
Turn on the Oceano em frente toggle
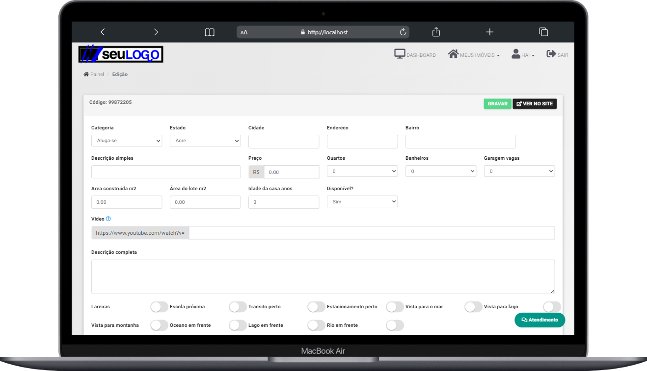(x=238, y=325)
